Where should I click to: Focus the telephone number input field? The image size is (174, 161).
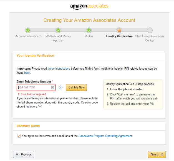tap(36, 88)
